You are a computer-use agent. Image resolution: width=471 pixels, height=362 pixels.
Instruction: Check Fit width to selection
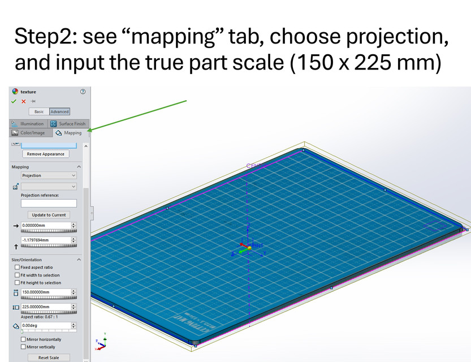tap(16, 275)
